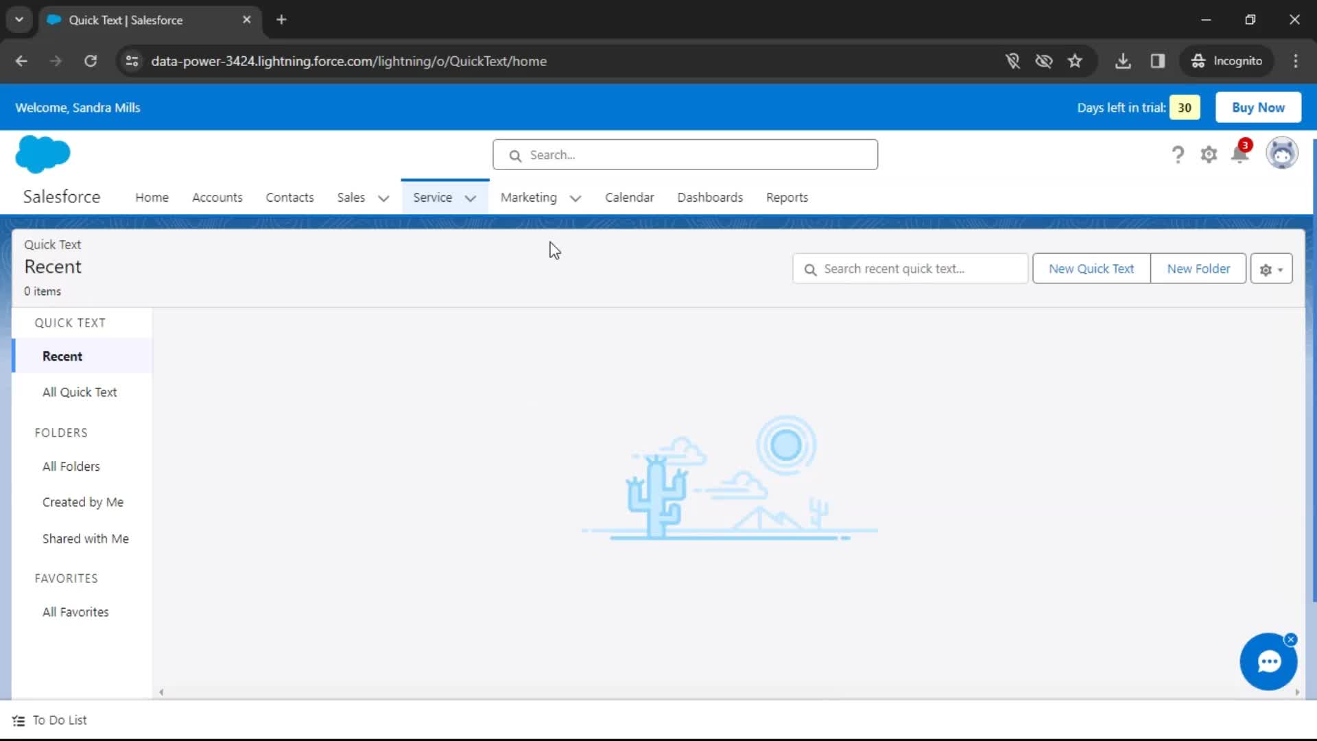This screenshot has width=1317, height=741.
Task: Click the New Quick Text button
Action: click(x=1091, y=269)
